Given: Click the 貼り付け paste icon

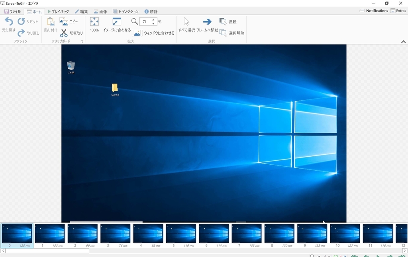Looking at the screenshot, I should coord(51,21).
